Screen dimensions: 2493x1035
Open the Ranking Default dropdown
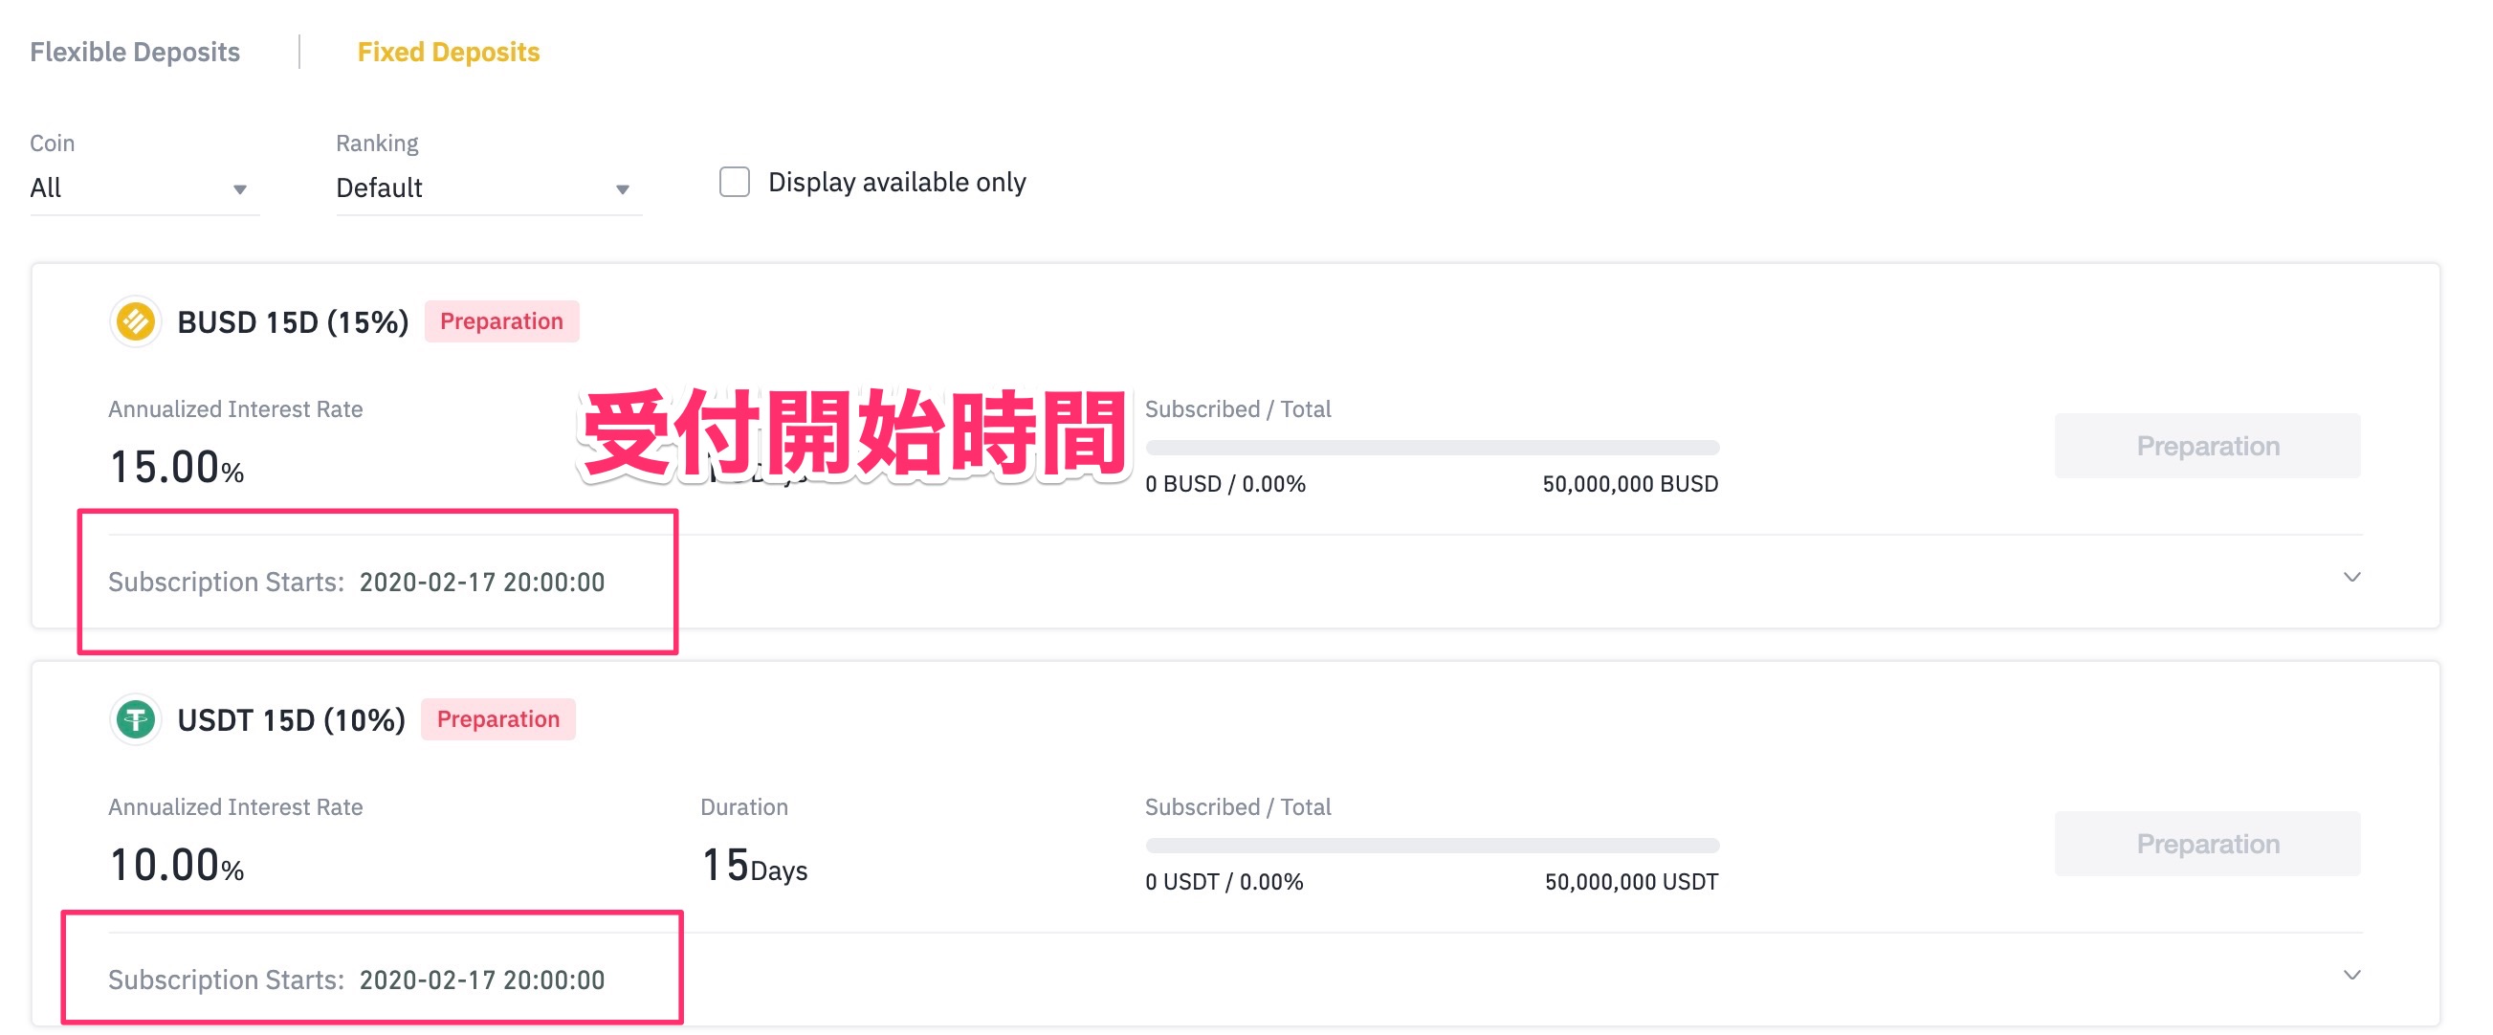pos(487,187)
